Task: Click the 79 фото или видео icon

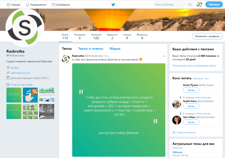Action: click(8, 85)
